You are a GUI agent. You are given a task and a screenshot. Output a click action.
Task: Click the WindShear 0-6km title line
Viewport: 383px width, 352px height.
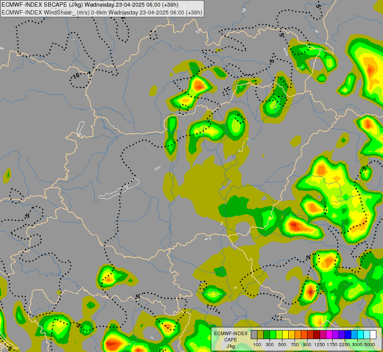pyautogui.click(x=102, y=13)
